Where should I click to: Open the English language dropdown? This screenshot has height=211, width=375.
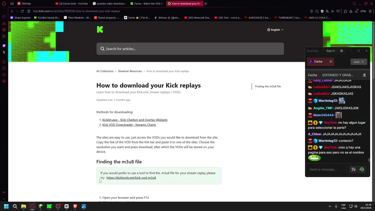click(275, 30)
